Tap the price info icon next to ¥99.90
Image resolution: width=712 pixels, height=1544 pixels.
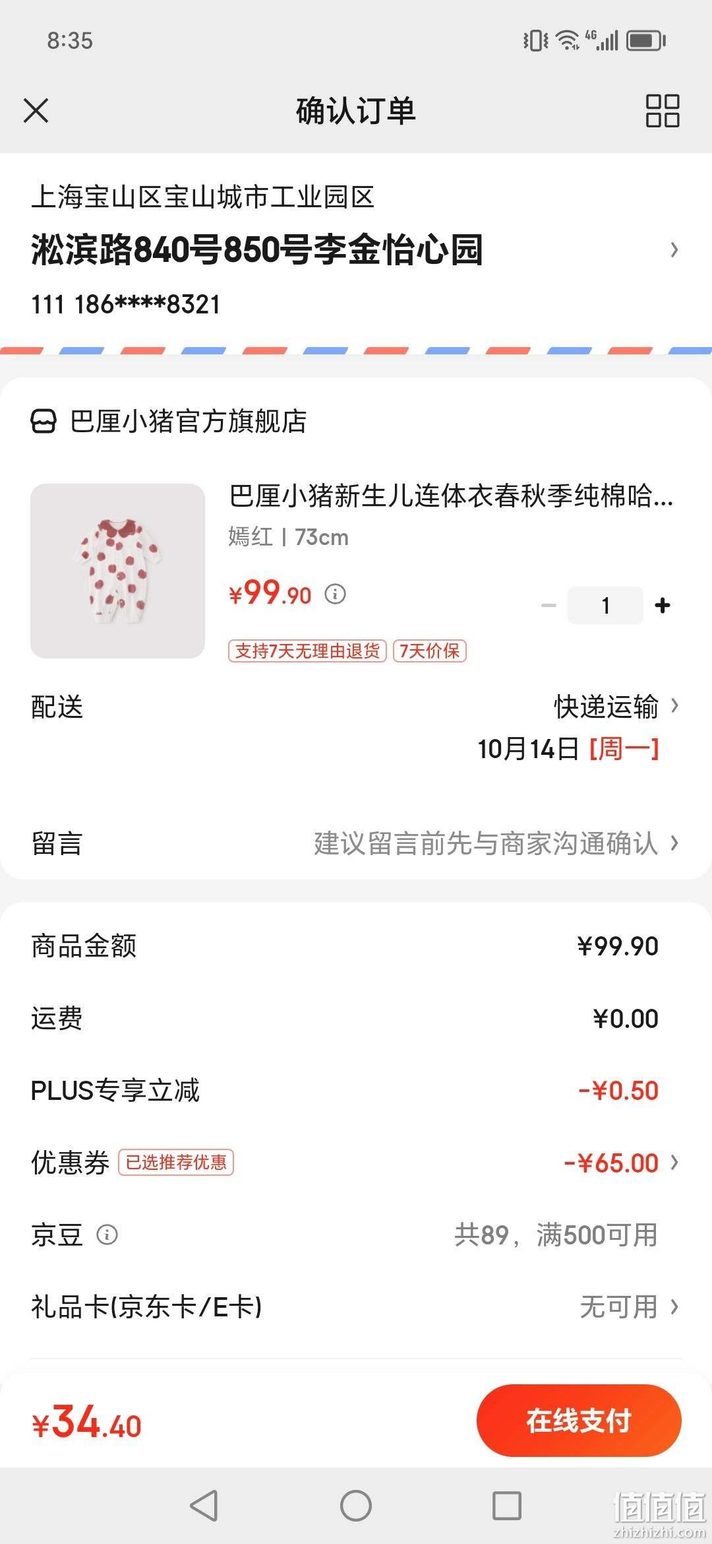pyautogui.click(x=335, y=594)
